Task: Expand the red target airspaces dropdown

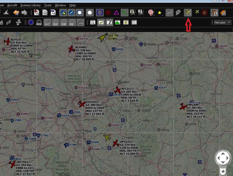Action: tap(151, 13)
